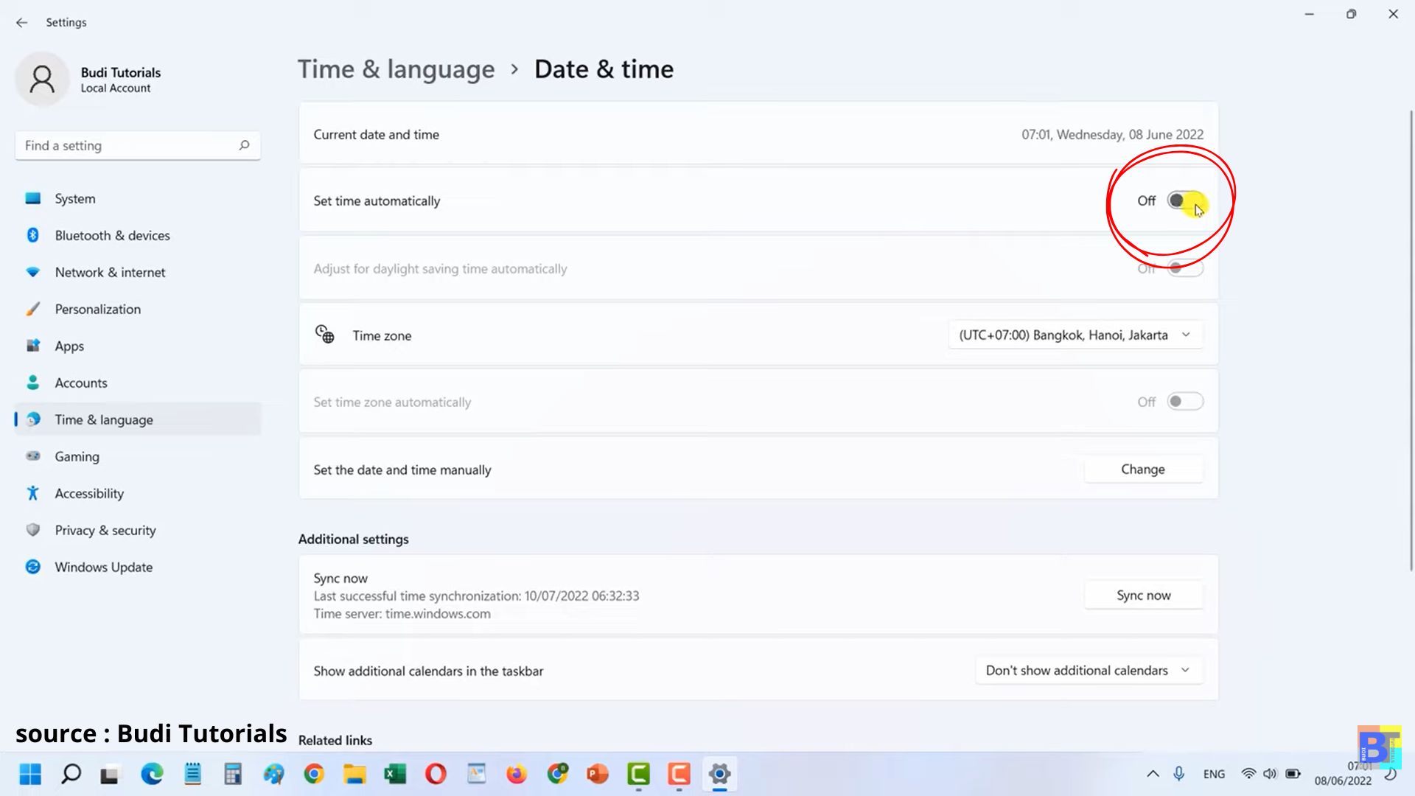Launch Microsoft Edge from taskbar
1415x796 pixels.
click(x=152, y=774)
